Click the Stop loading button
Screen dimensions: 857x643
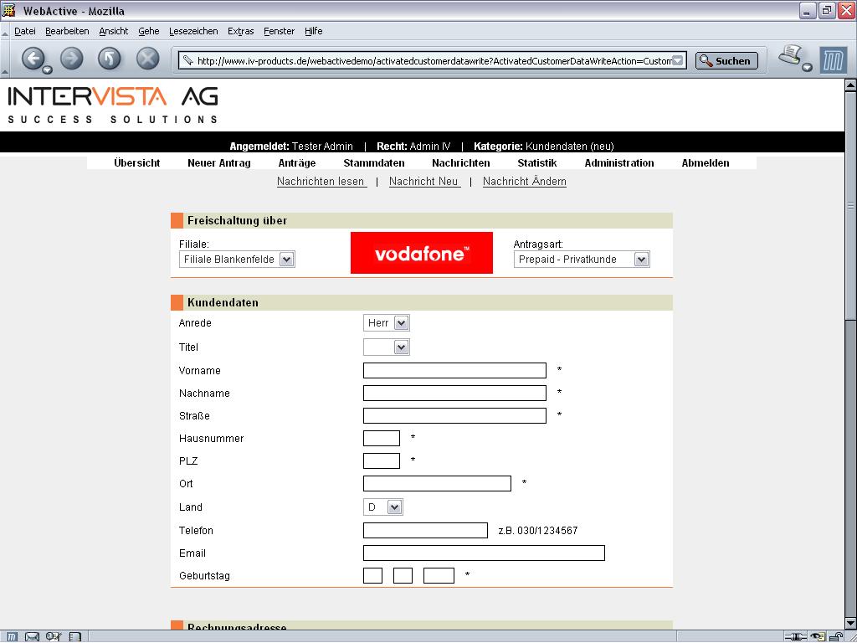[148, 59]
